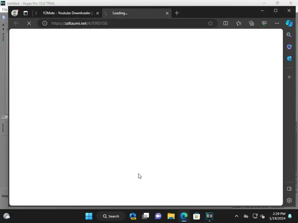Switch to the Loading tab
This screenshot has width=298, height=223.
[136, 13]
